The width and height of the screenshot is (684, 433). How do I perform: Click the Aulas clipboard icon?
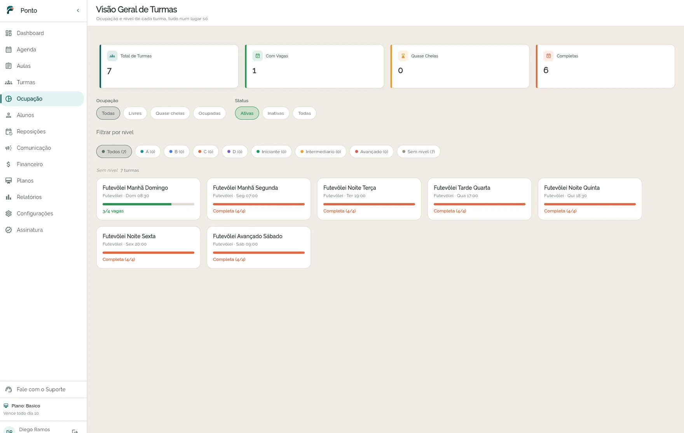pos(9,66)
